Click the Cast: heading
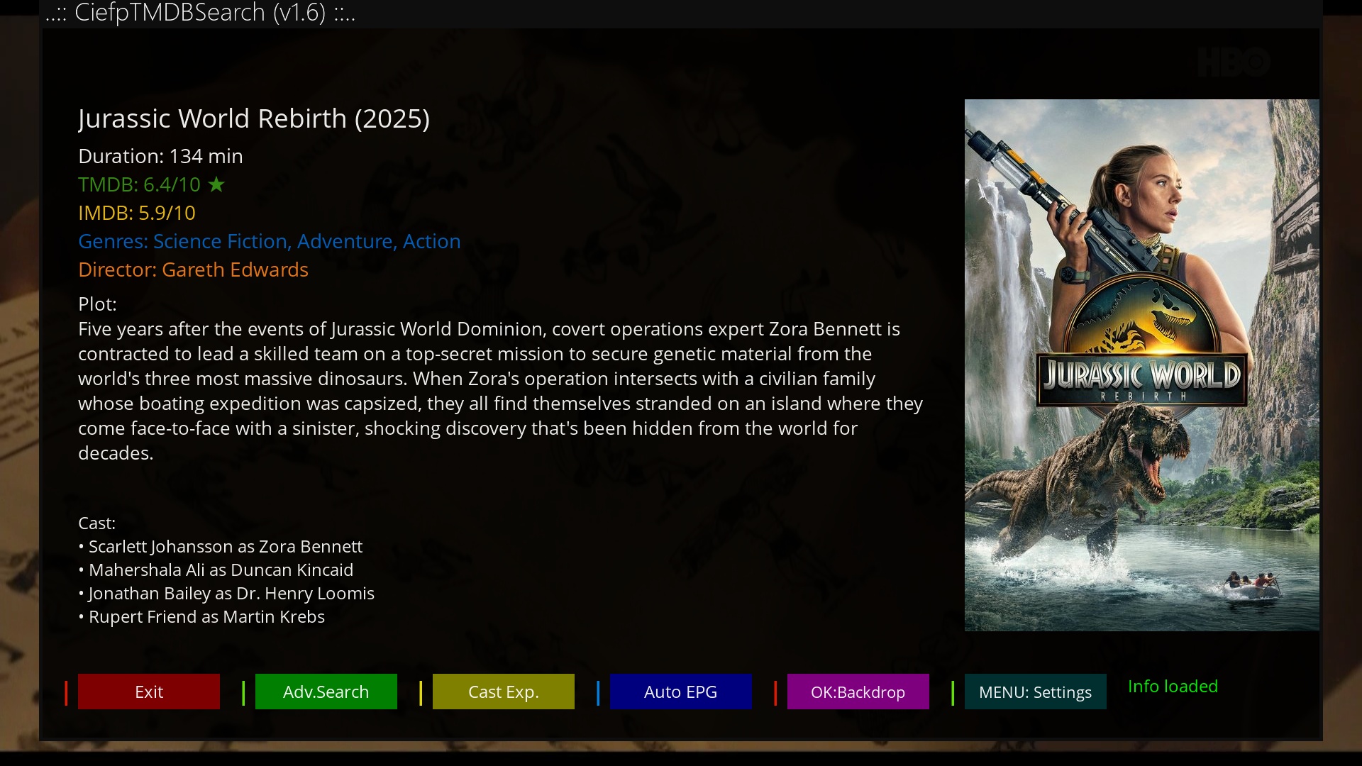The image size is (1362, 766). coord(97,523)
